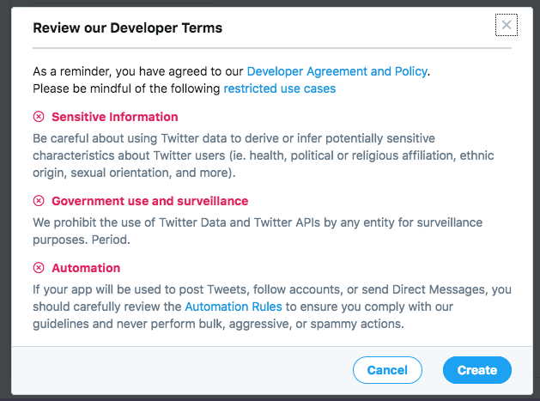Click the red X icon beside Sensitive Information
Image resolution: width=540 pixels, height=401 pixels.
(x=39, y=117)
